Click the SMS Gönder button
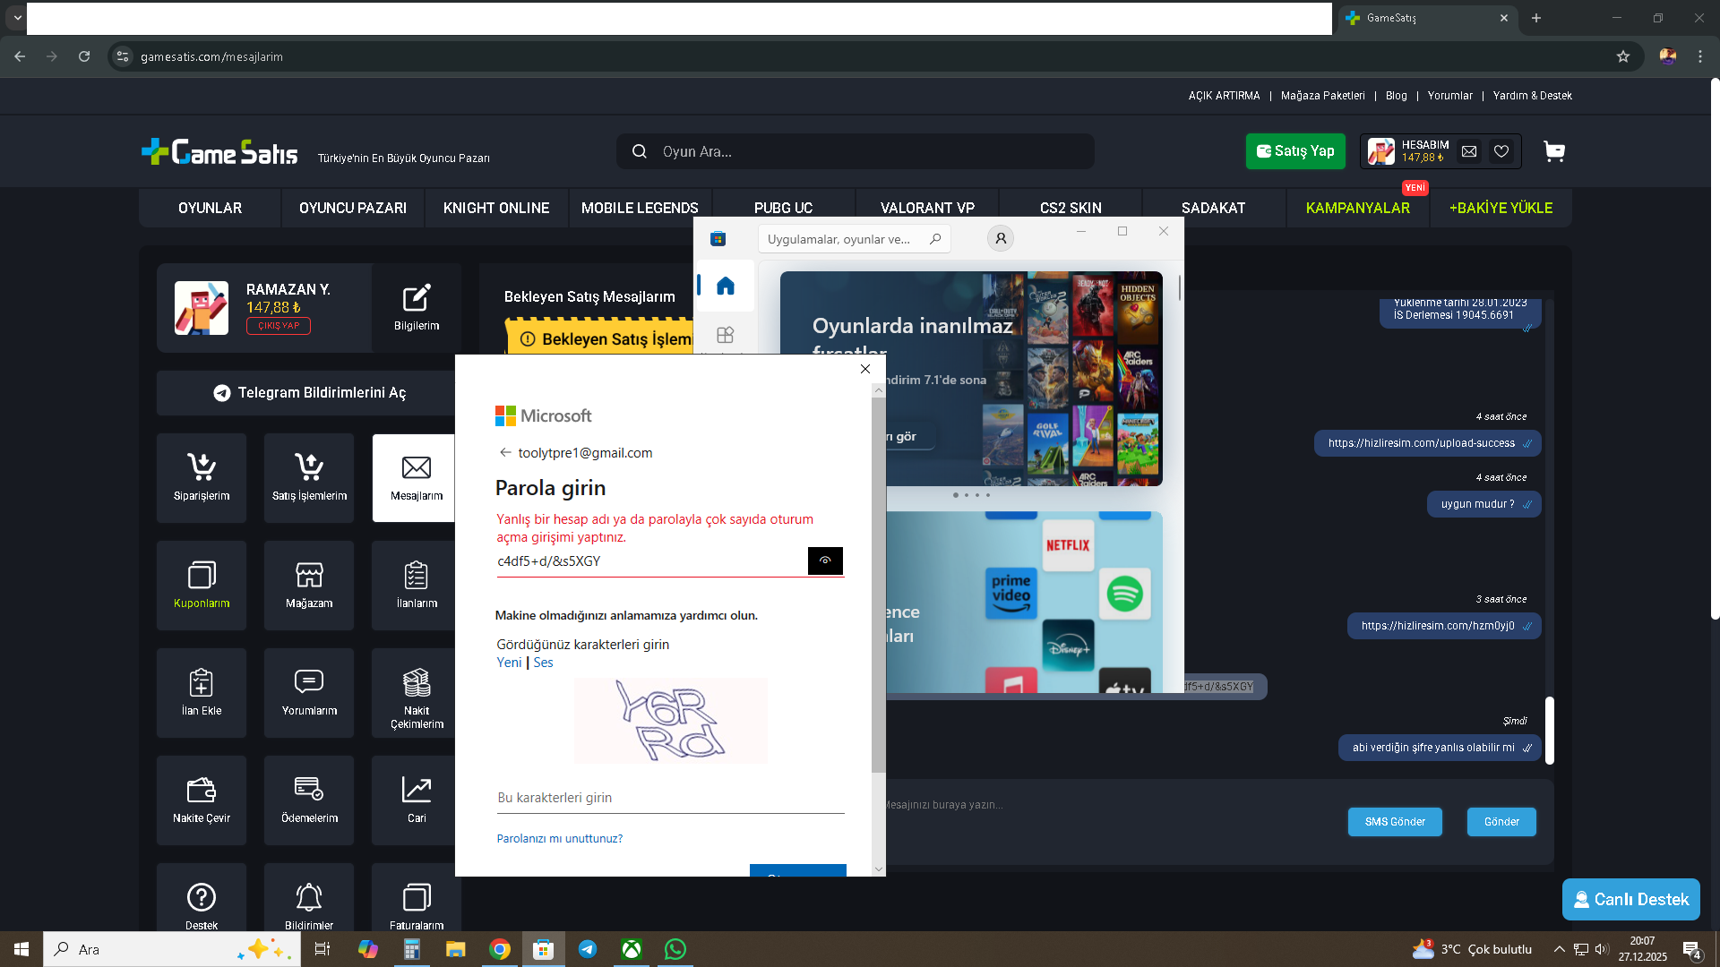The height and width of the screenshot is (967, 1720). [x=1395, y=822]
